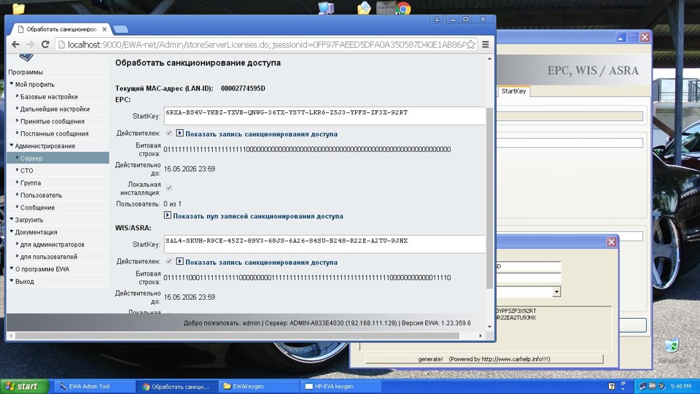Screen dimensions: 700x394
Task: Click the MAC address value 08002774595D
Action: (x=243, y=88)
